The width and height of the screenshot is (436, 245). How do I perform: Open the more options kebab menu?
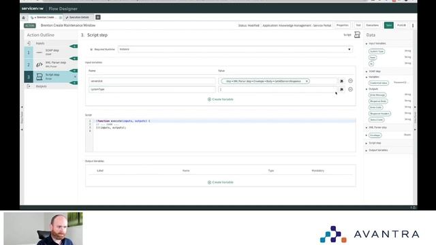[x=413, y=26]
